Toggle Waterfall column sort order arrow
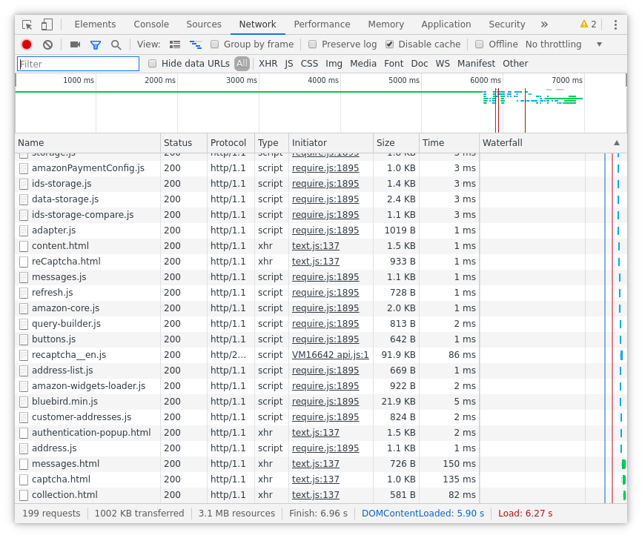Viewport: 642px width, 538px height. (616, 142)
